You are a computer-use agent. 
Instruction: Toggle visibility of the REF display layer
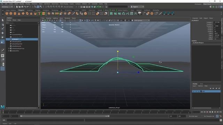point(193,91)
